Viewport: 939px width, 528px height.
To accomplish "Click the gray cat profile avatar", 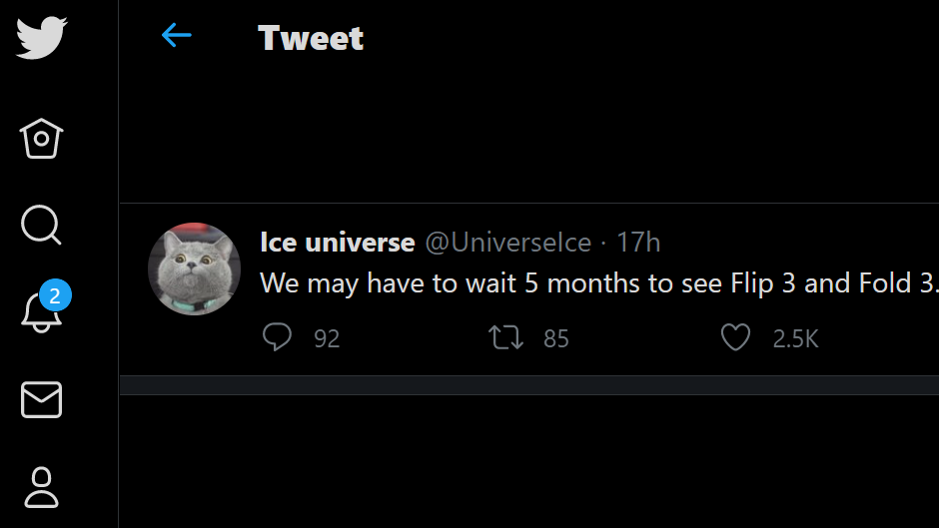I will pyautogui.click(x=194, y=268).
